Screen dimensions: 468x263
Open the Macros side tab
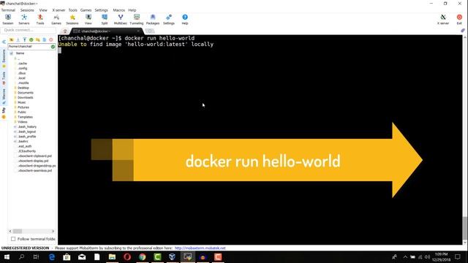(4, 96)
